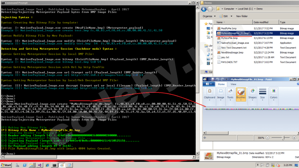The height and width of the screenshot is (168, 299).
Task: Click the taskbar clock showing 3:25 PM
Action: 288,165
